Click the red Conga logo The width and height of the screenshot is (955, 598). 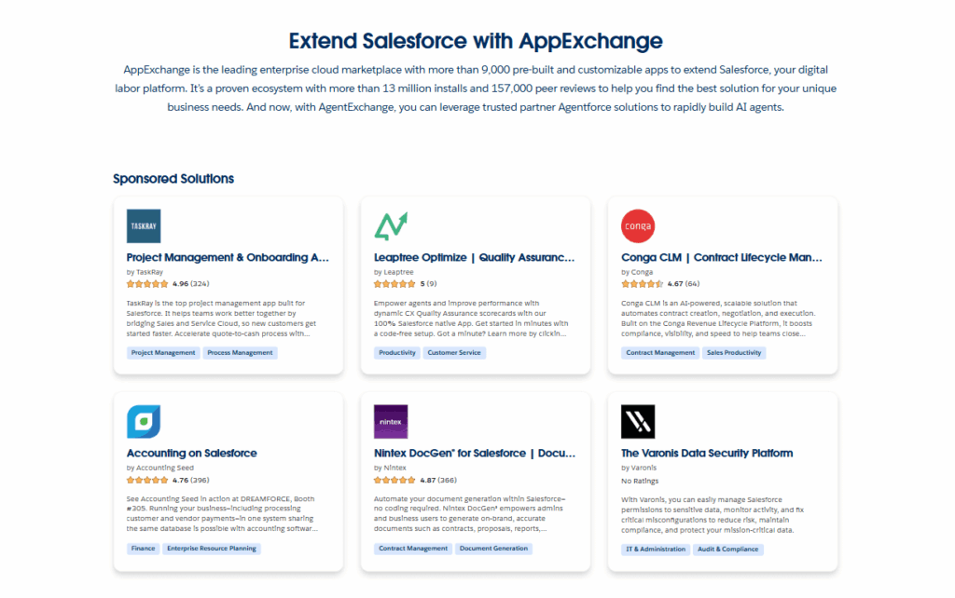(x=638, y=226)
